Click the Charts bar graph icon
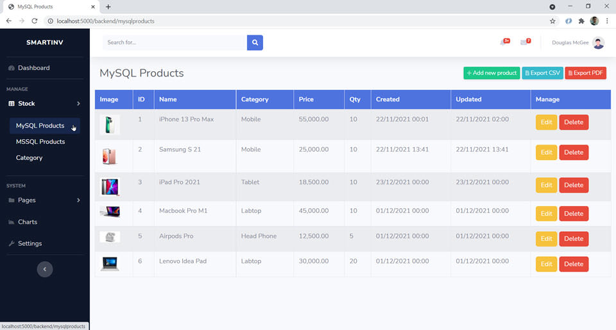616x330 pixels. pos(12,222)
